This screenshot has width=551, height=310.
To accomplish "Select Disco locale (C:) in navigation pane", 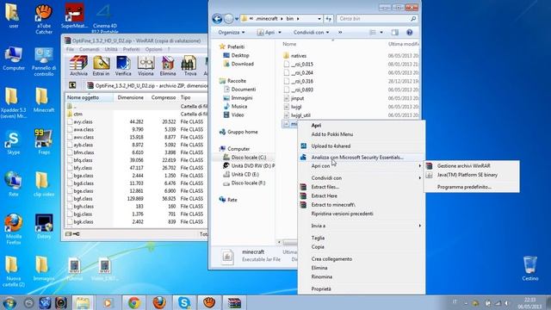I will [x=249, y=158].
